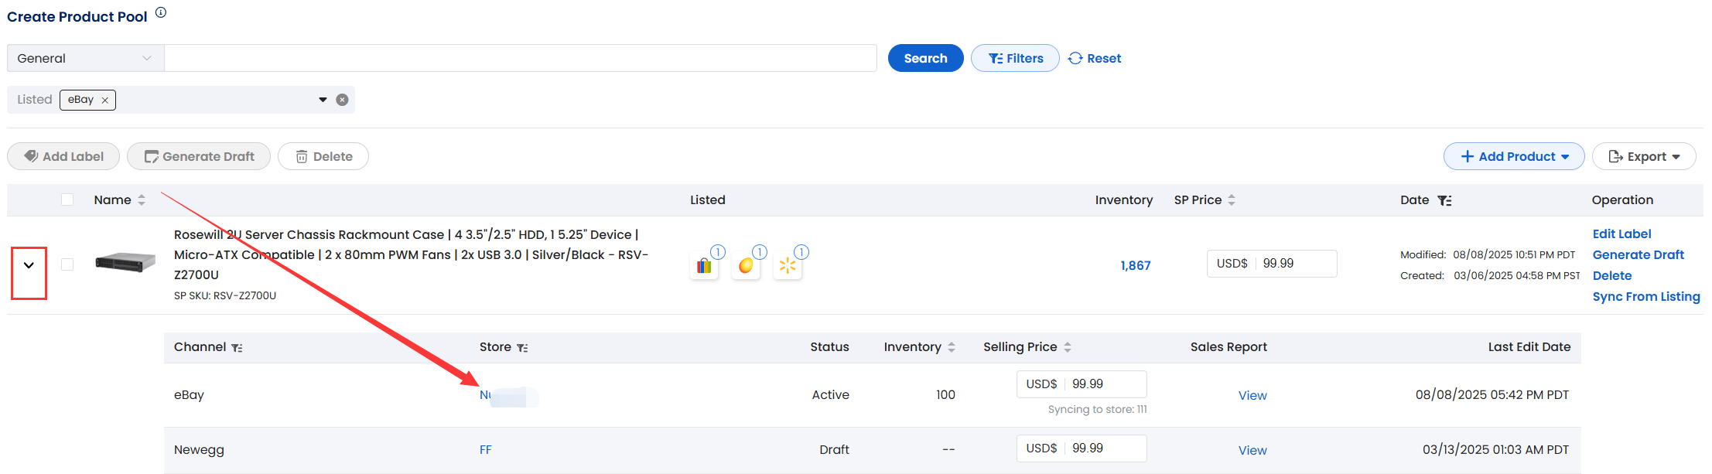Click the Add Label button
Viewport: 1712px width, 474px height.
coord(63,156)
